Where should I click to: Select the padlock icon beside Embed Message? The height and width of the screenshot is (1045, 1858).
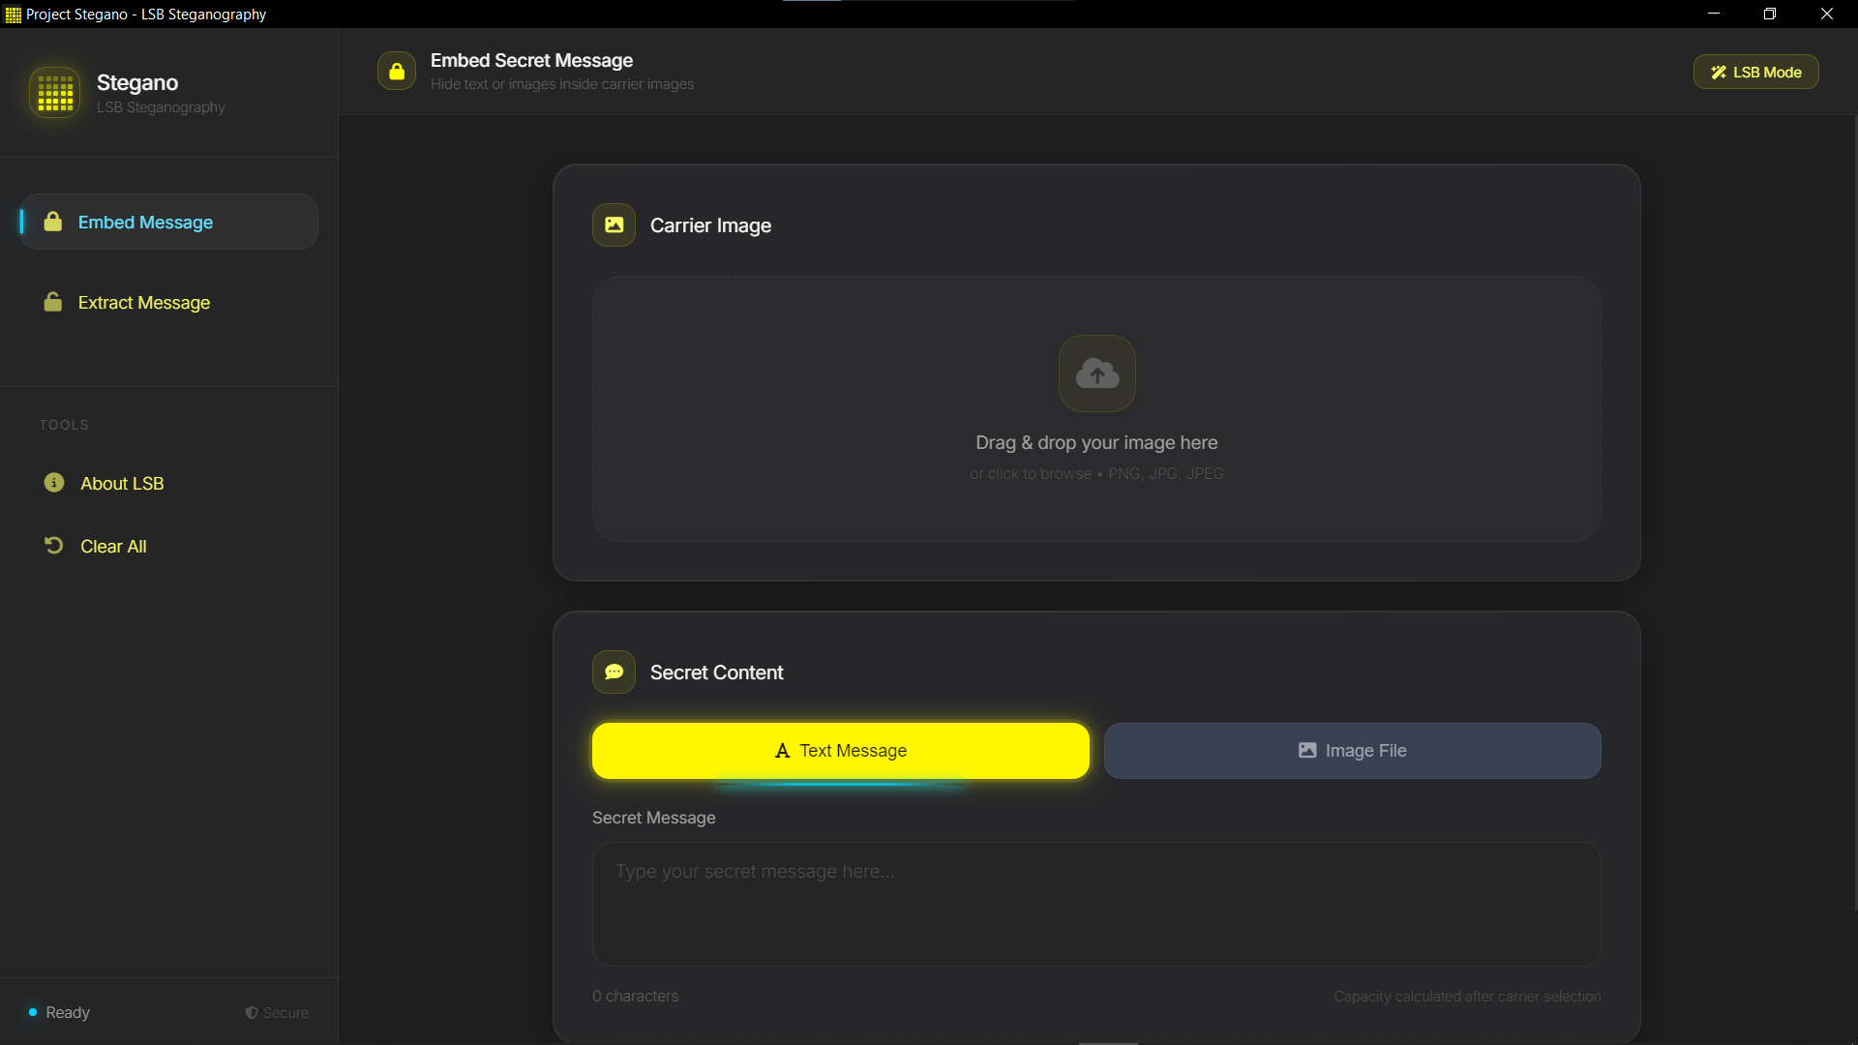(53, 222)
